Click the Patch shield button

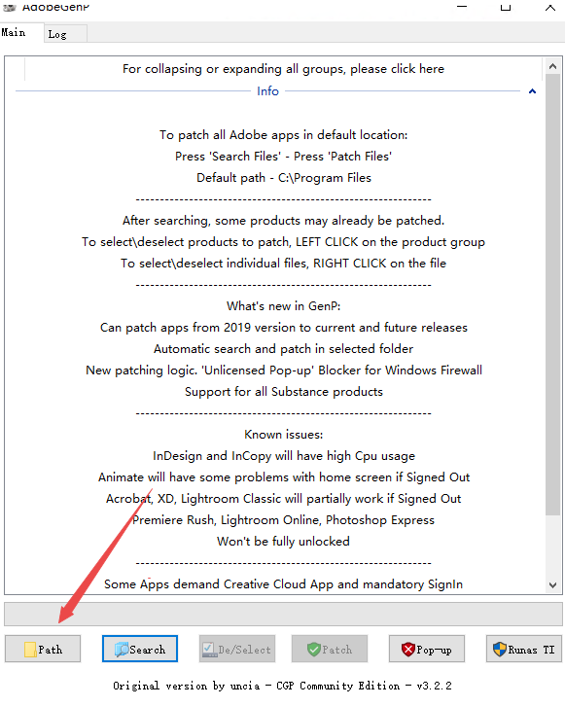pos(330,649)
